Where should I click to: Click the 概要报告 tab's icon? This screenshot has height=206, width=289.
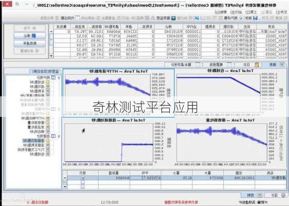(x=229, y=64)
